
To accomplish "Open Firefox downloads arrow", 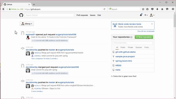I will [x=157, y=9].
